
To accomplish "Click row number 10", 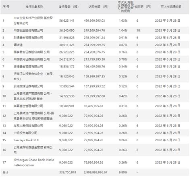I will [4, 96].
